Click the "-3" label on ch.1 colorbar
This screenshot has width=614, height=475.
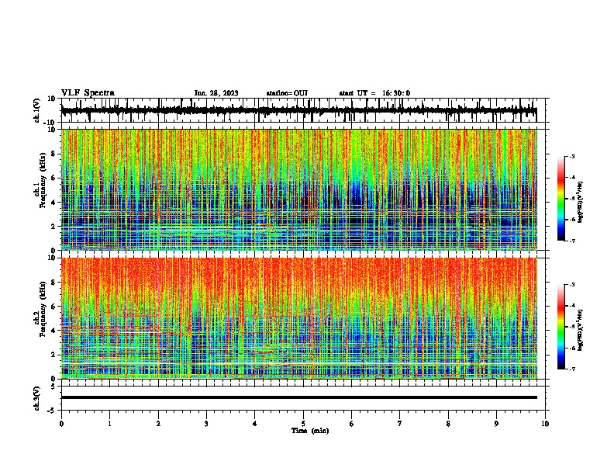coord(571,156)
